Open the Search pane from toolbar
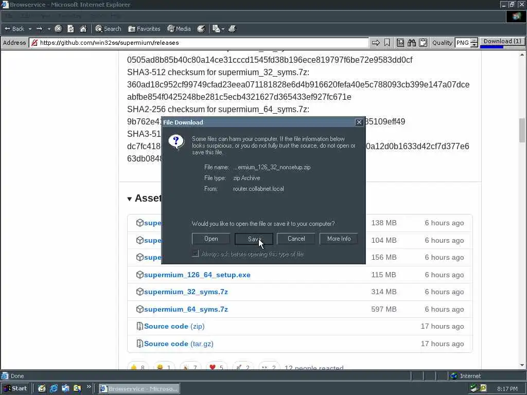This screenshot has width=527, height=395. (108, 29)
